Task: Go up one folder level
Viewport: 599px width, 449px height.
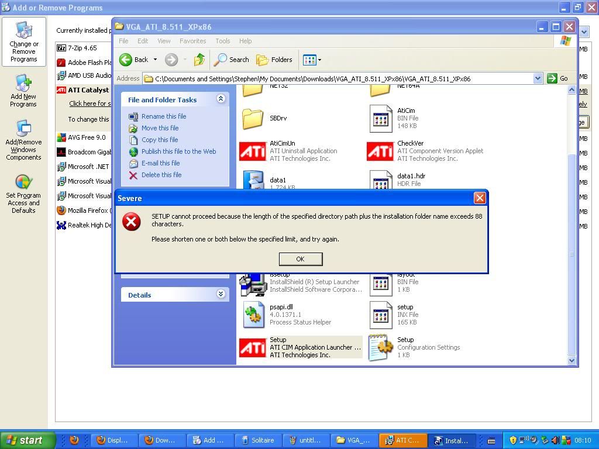Action: tap(199, 60)
